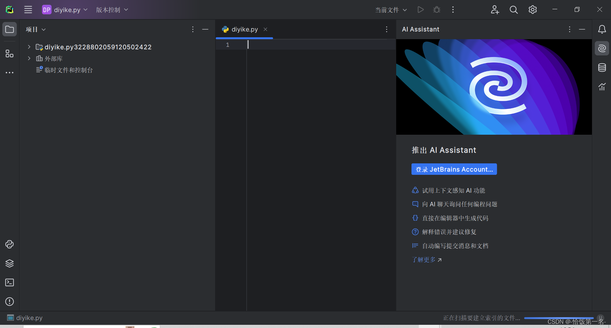The width and height of the screenshot is (611, 328).
Task: Close the diyike.py editor tab
Action: 265,29
